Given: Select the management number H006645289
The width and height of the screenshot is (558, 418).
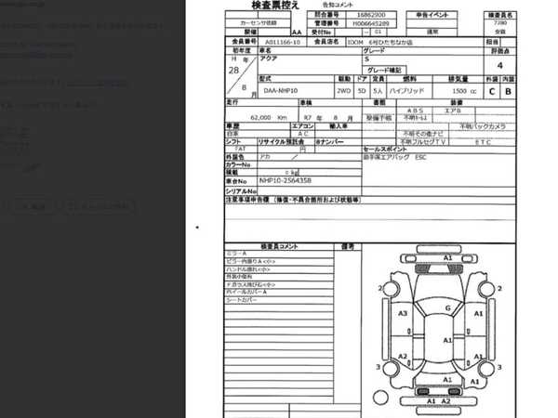Looking at the screenshot, I should tap(371, 24).
